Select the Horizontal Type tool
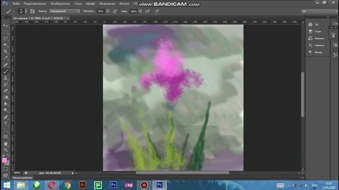Screen dimensions: 339x190 tap(6, 124)
